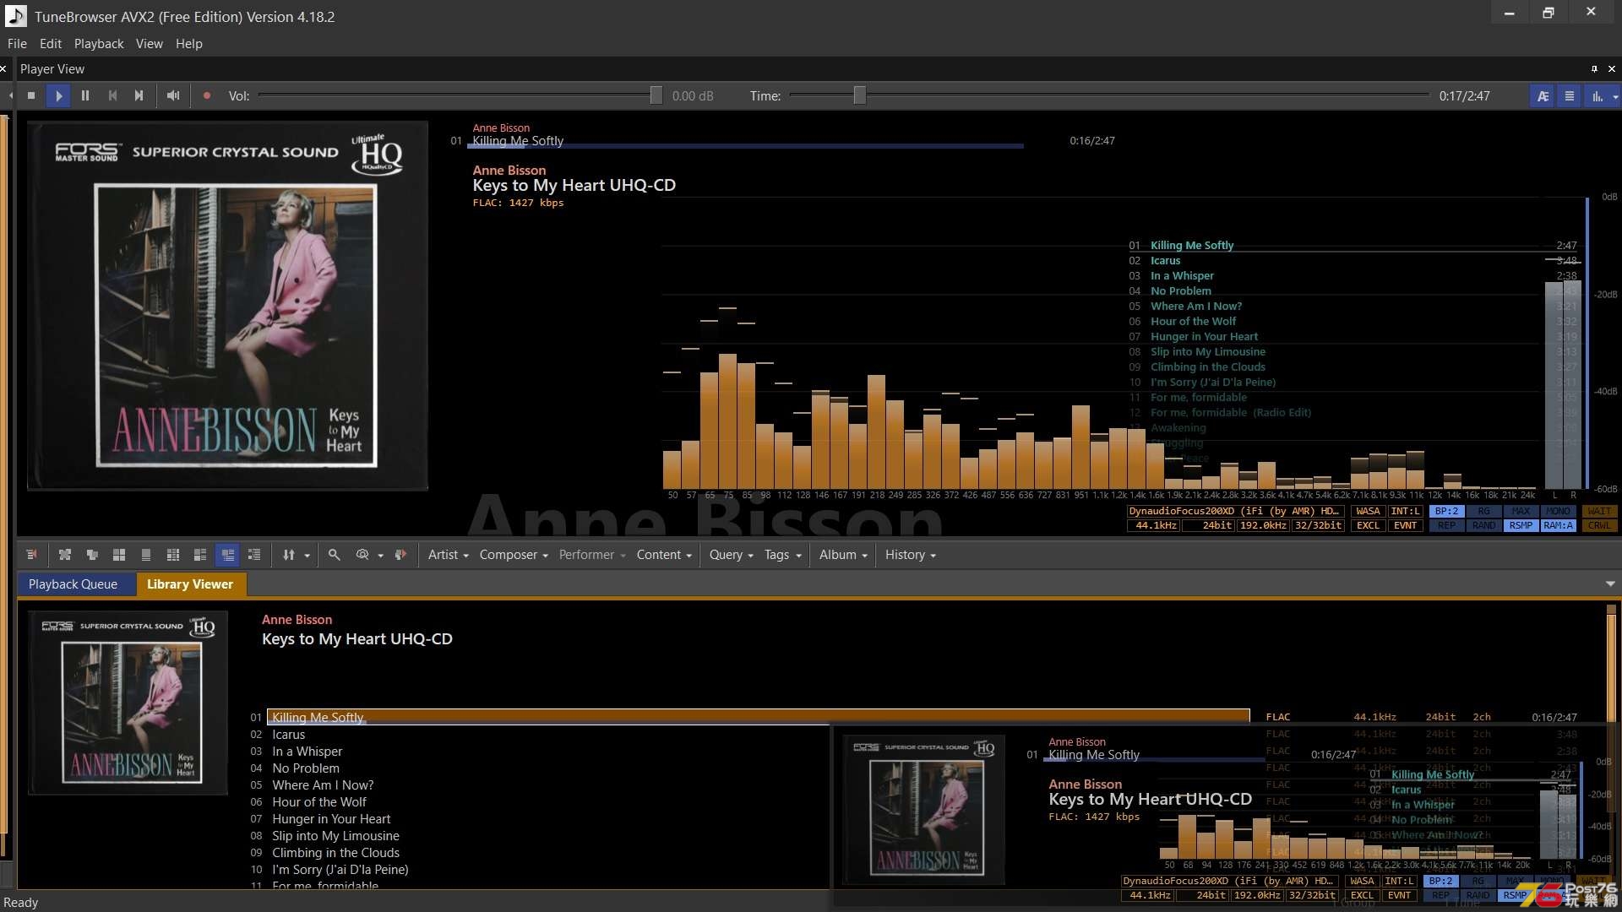Click the text style 'A' icon in Player View
This screenshot has width=1622, height=912.
point(1543,96)
